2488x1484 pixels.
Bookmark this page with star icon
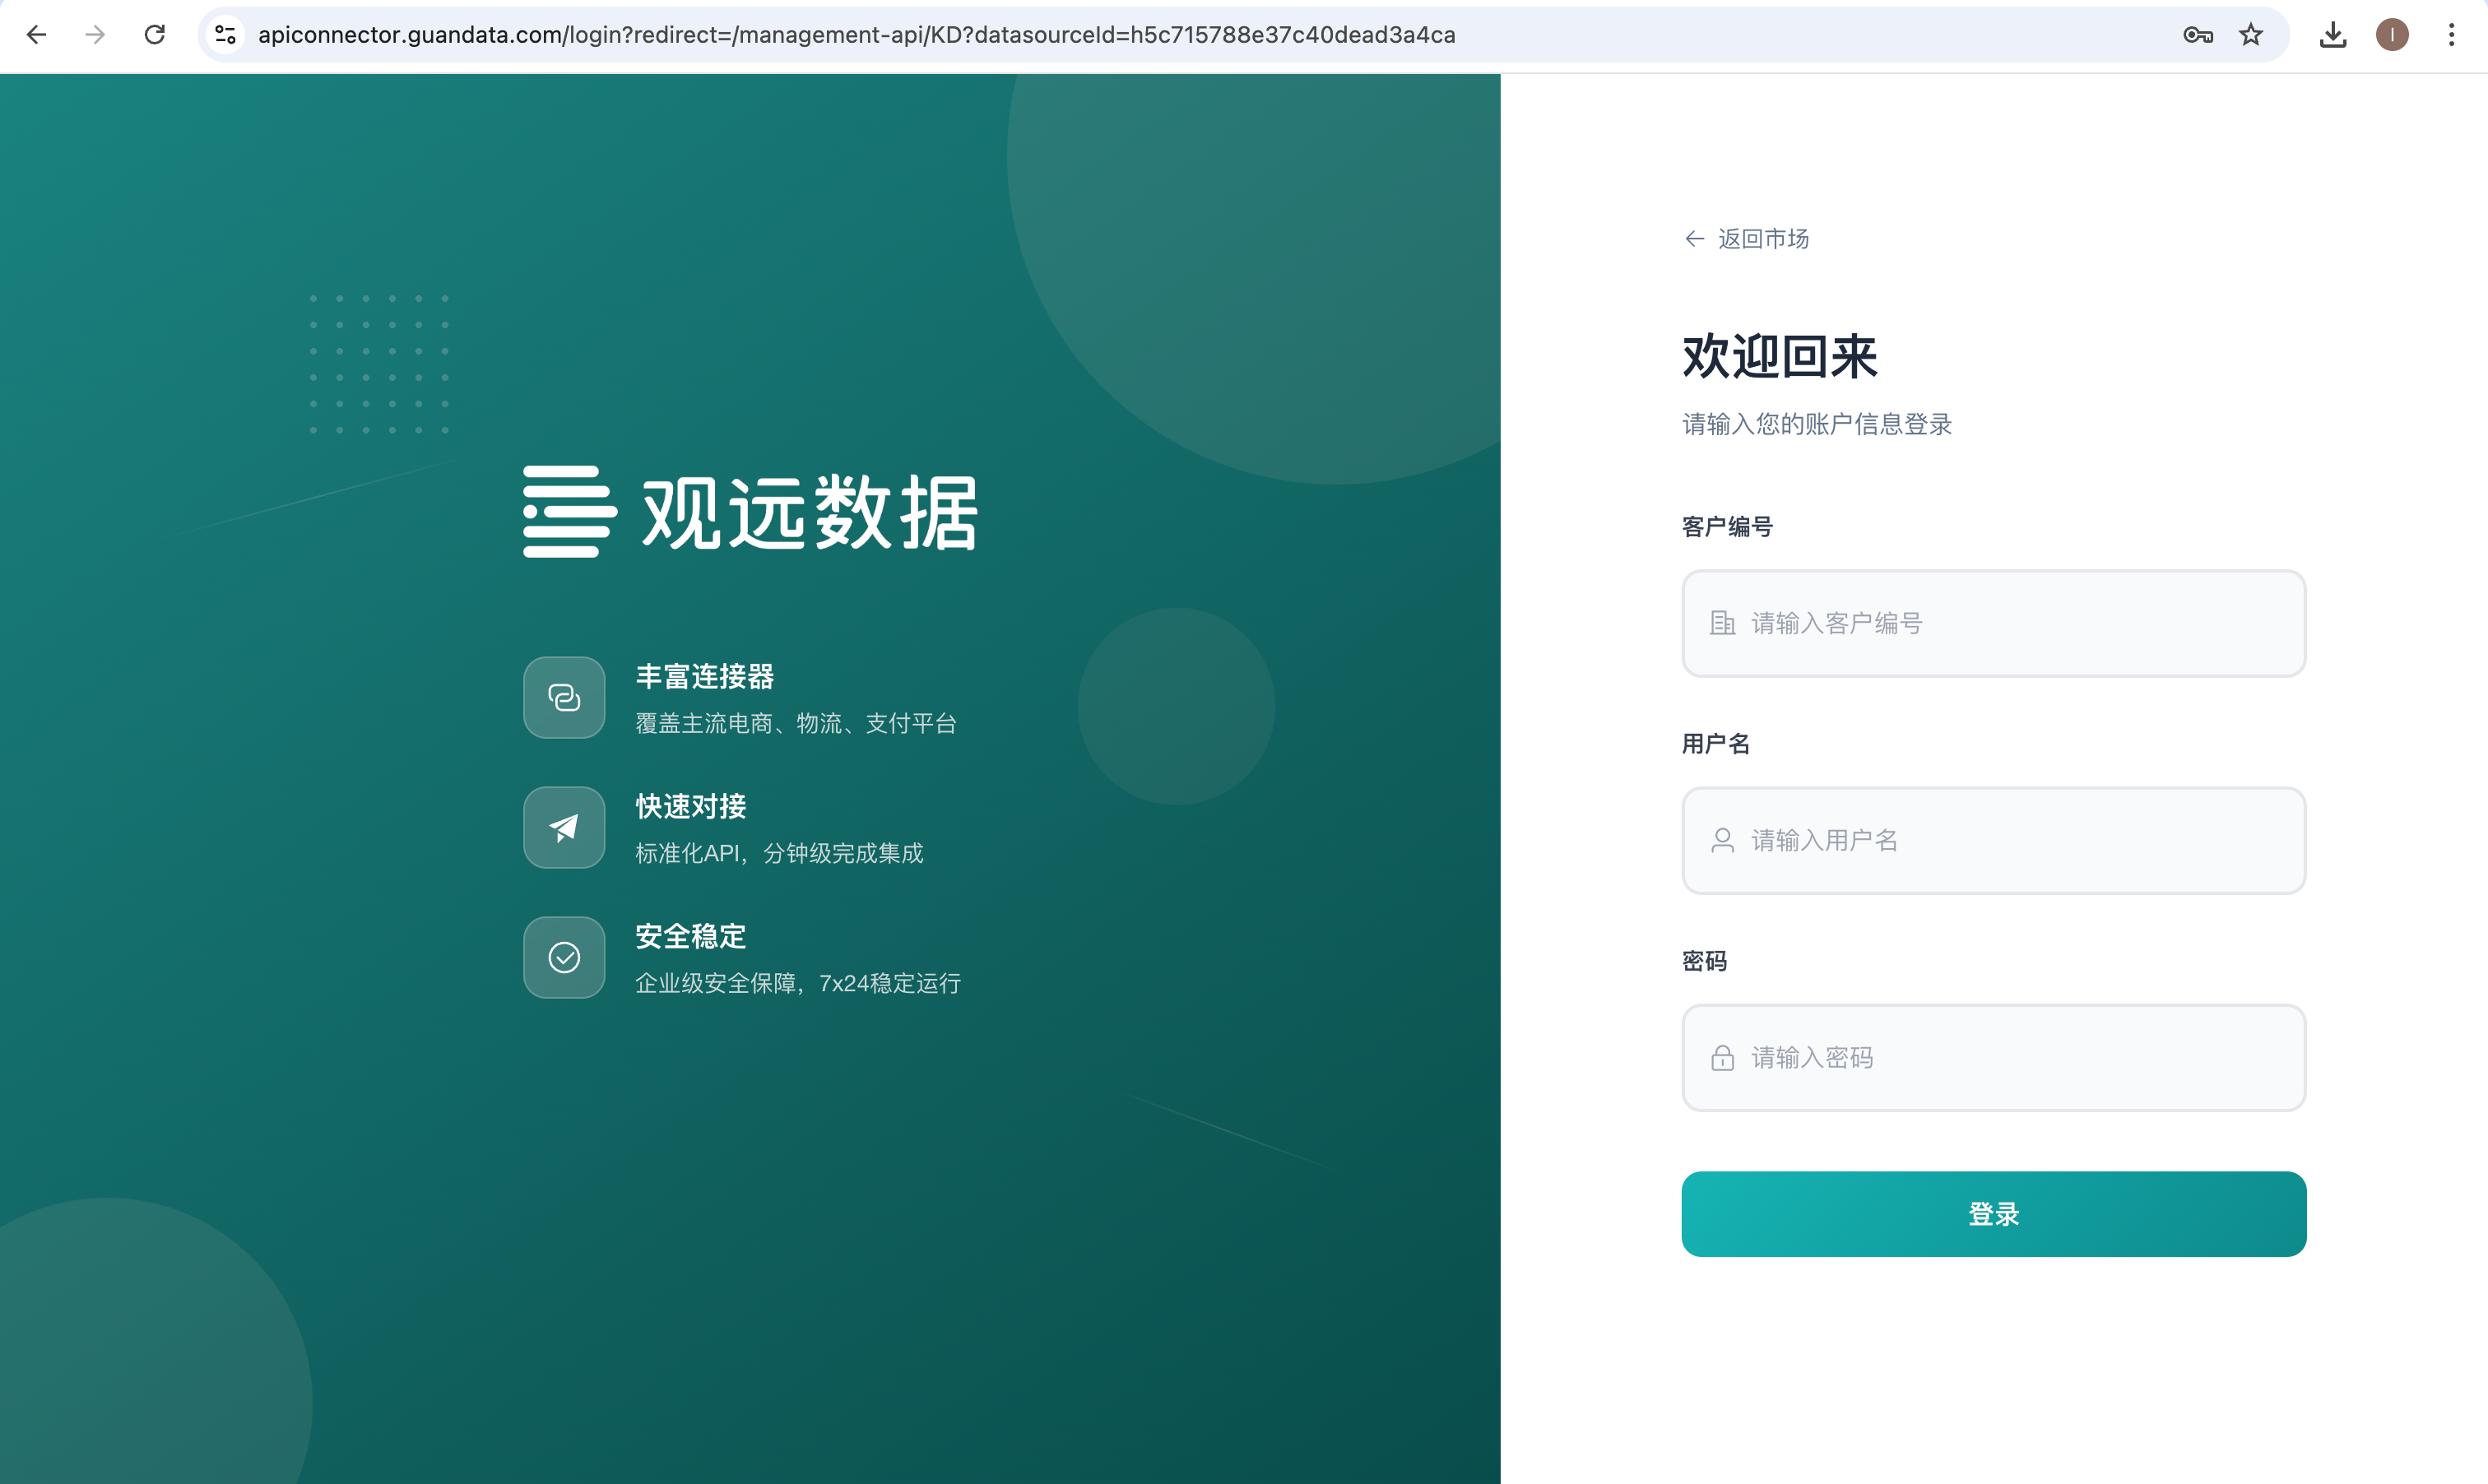2250,35
